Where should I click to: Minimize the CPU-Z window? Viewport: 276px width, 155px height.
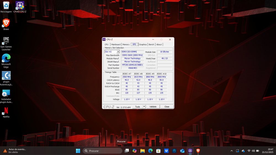pyautogui.click(x=153, y=40)
